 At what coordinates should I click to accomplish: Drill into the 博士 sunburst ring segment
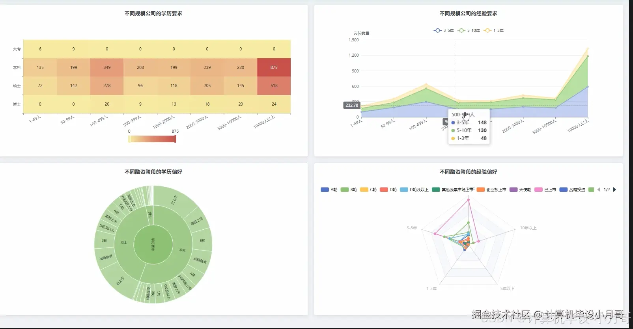point(149,215)
